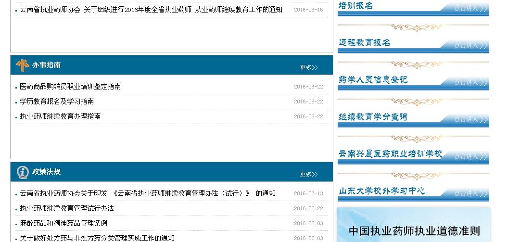Open 麻醉药品和精神药品管理条例 link

[63, 223]
